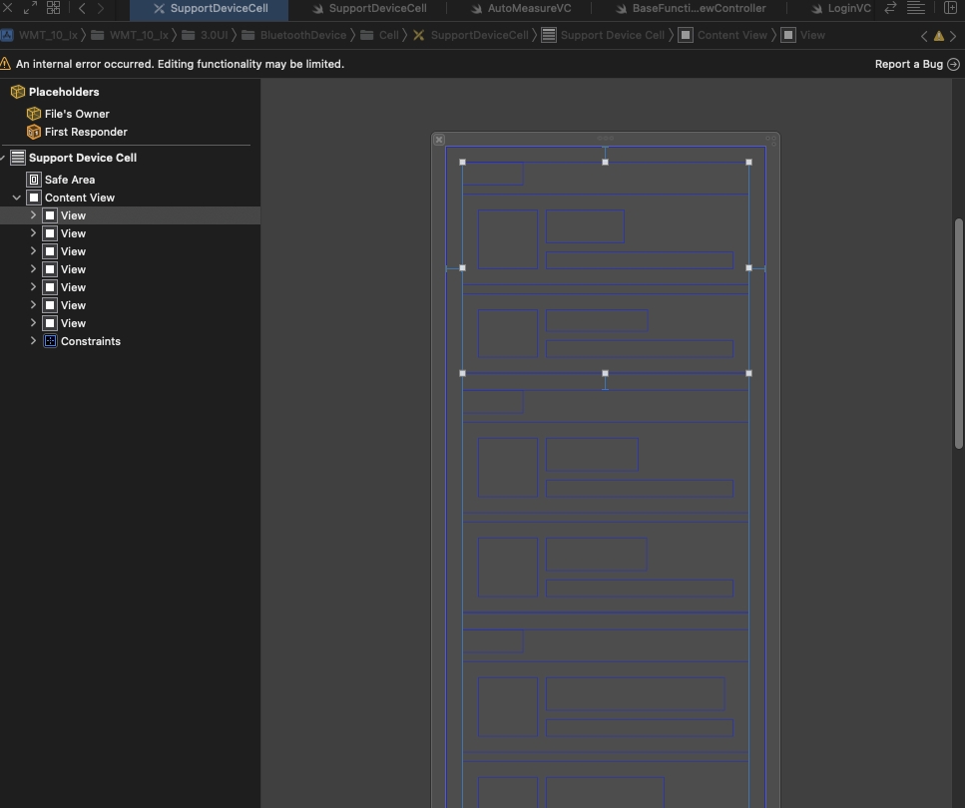
Task: Go forward using the right arrow
Action: click(101, 8)
